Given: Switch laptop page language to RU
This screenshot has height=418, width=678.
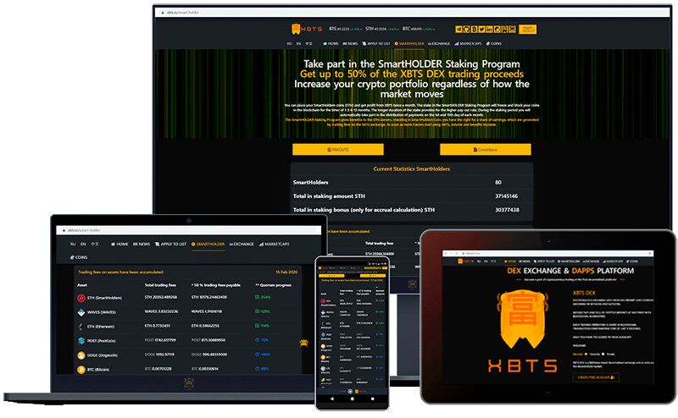Looking at the screenshot, I should pos(73,244).
